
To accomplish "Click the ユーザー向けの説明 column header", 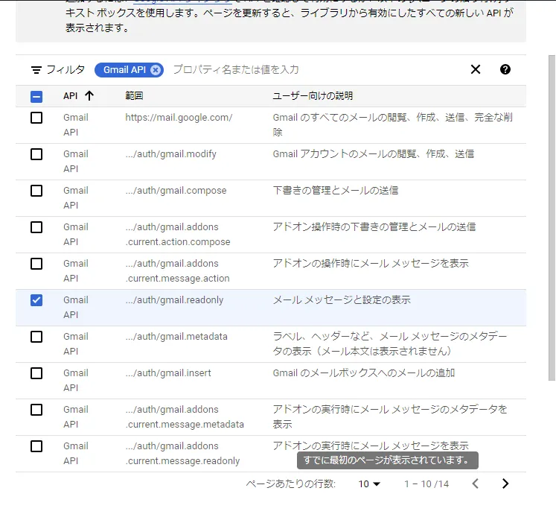I will point(313,96).
